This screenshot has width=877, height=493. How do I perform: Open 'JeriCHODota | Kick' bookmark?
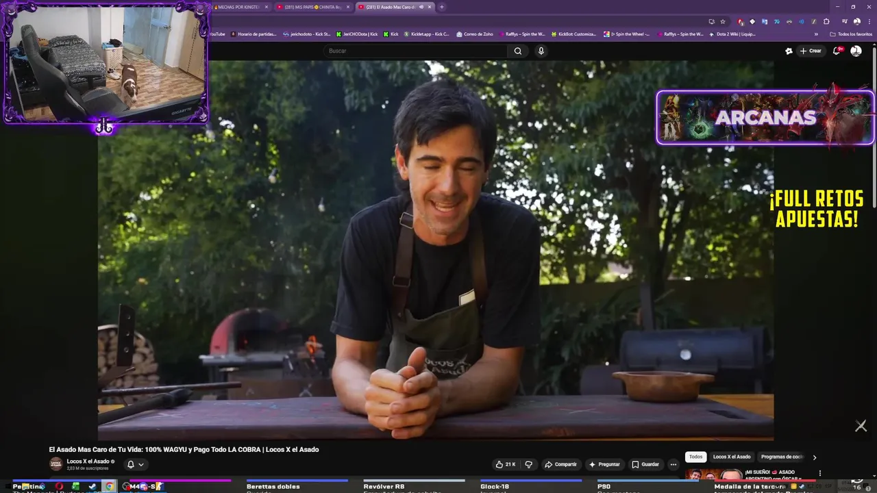[357, 34]
